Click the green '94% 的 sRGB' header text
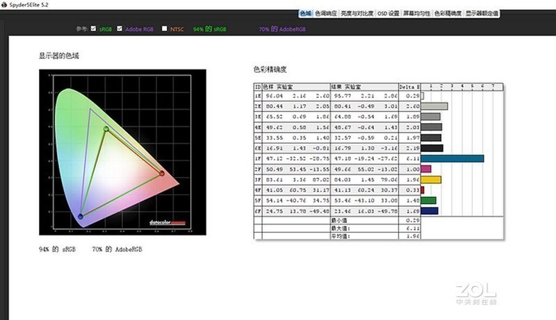 210,29
